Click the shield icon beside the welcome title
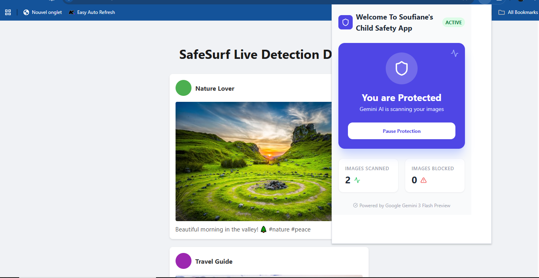539x278 pixels. [x=345, y=22]
